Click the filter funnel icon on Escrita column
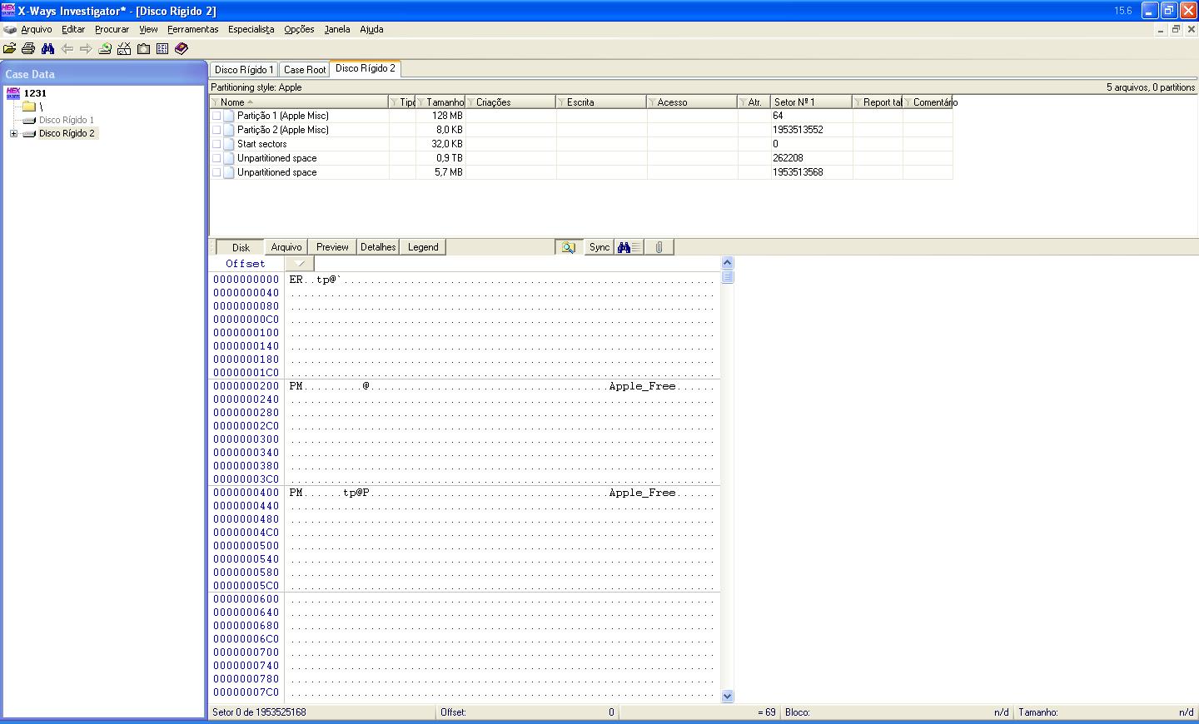Viewport: 1199px width, 724px height. point(561,102)
